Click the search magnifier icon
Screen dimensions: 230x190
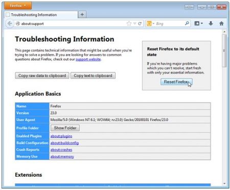click(187, 23)
